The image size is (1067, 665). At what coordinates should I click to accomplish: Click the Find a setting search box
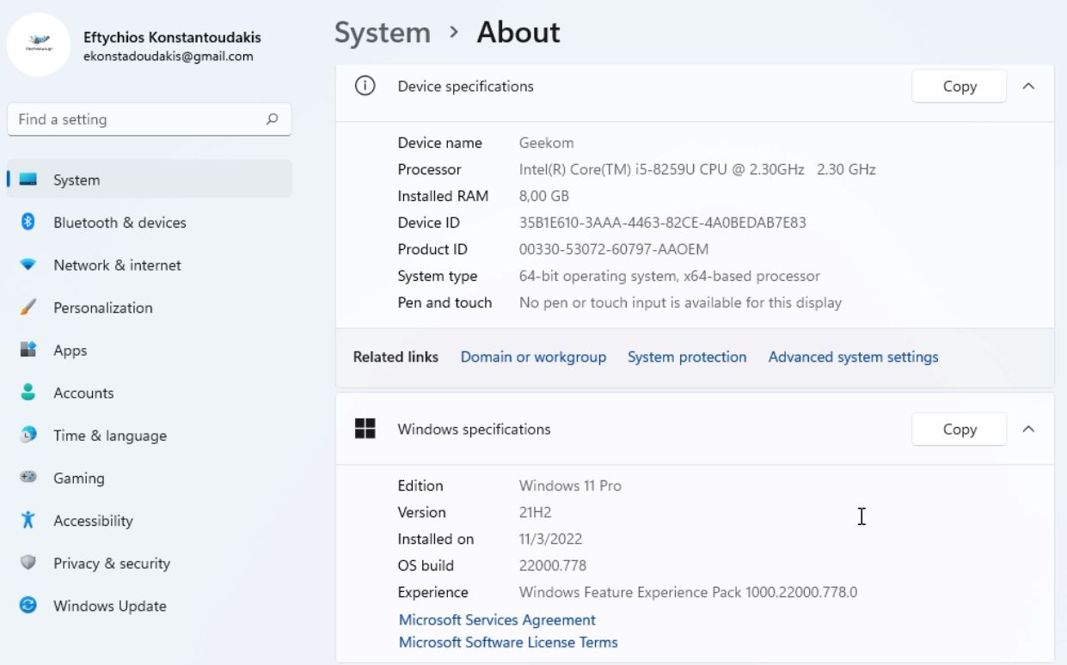(138, 119)
